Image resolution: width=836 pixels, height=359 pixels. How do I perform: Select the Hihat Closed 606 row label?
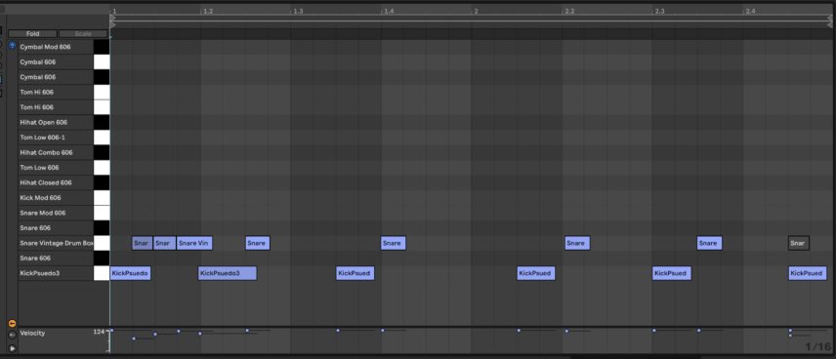point(46,182)
